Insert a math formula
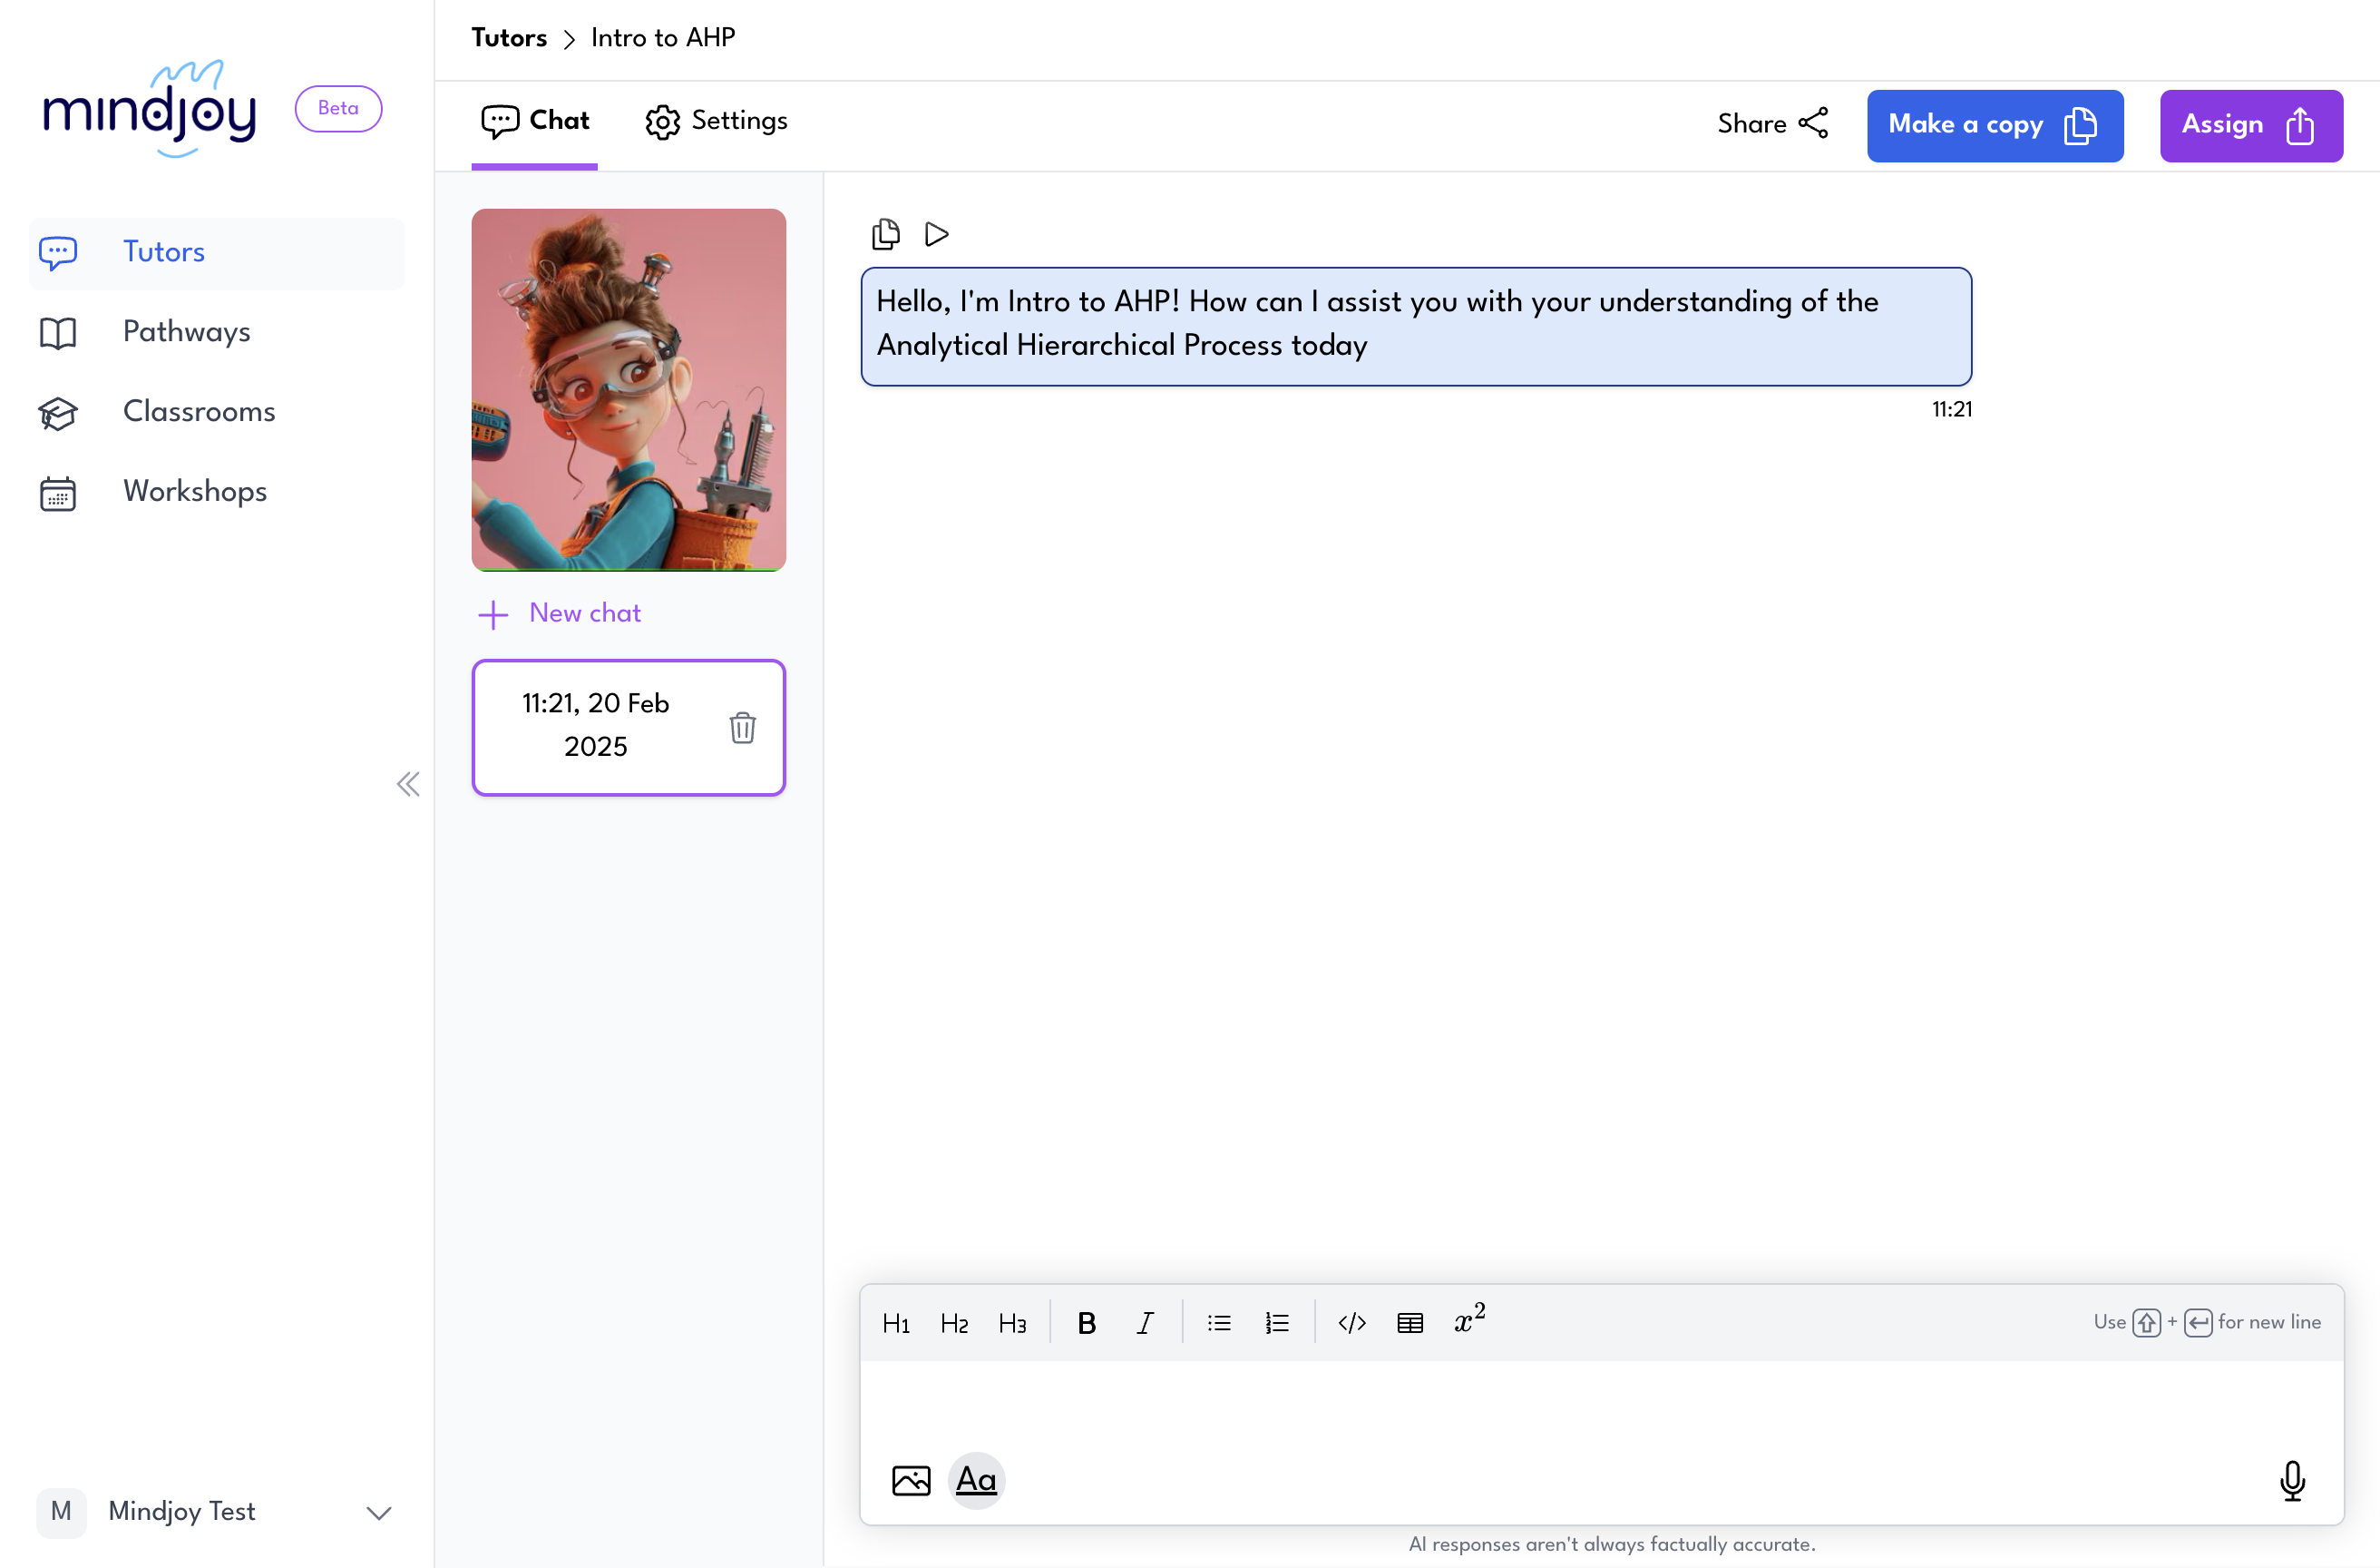This screenshot has height=1568, width=2380. point(1469,1321)
